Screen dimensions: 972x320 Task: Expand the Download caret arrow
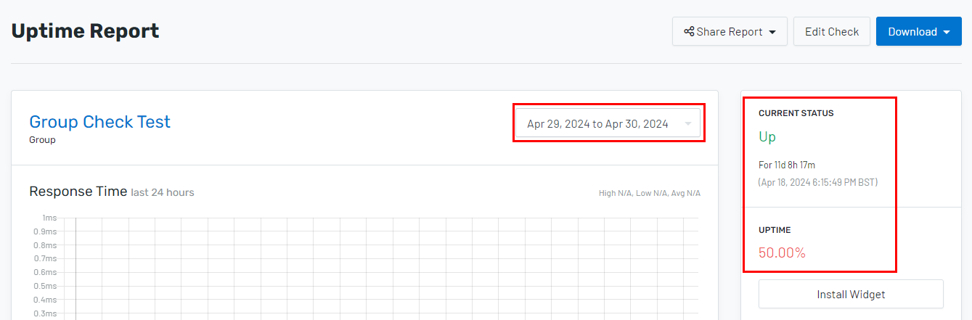pyautogui.click(x=947, y=33)
